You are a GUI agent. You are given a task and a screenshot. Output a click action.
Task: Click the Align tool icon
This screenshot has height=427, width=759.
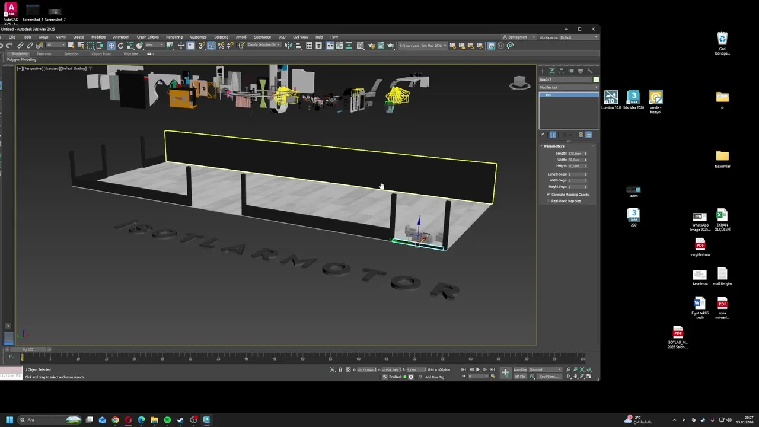(298, 45)
